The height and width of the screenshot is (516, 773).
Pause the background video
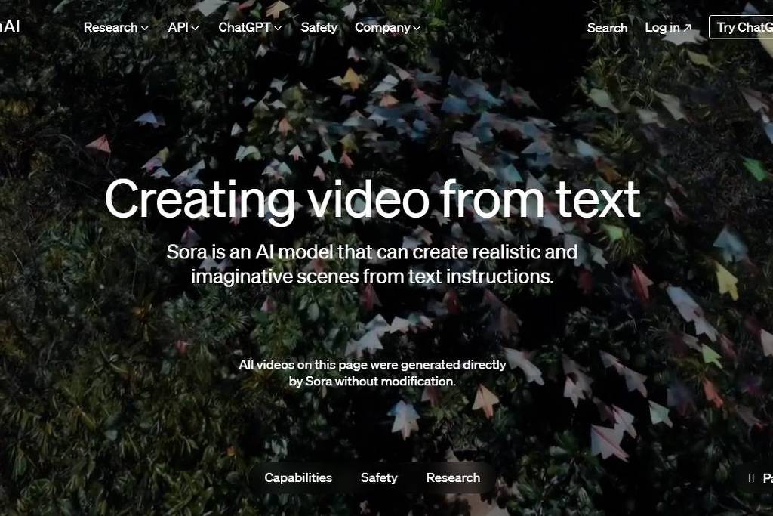pyautogui.click(x=751, y=478)
